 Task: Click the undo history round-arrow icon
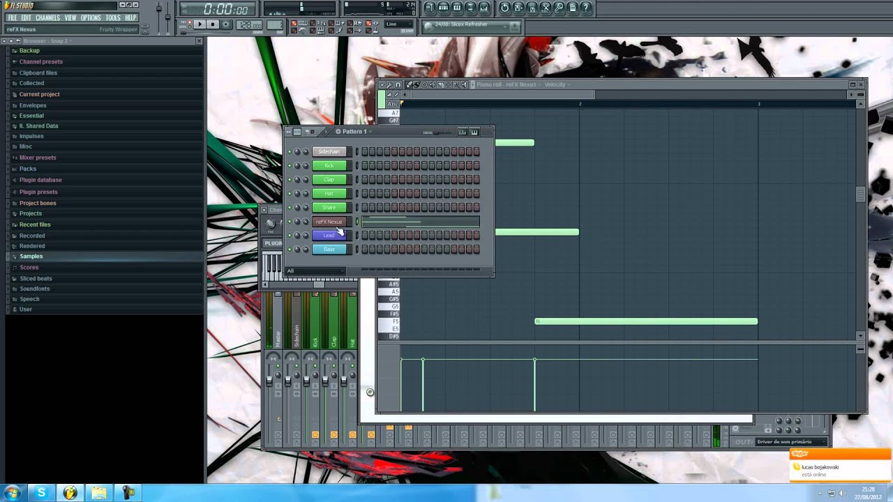[x=505, y=8]
